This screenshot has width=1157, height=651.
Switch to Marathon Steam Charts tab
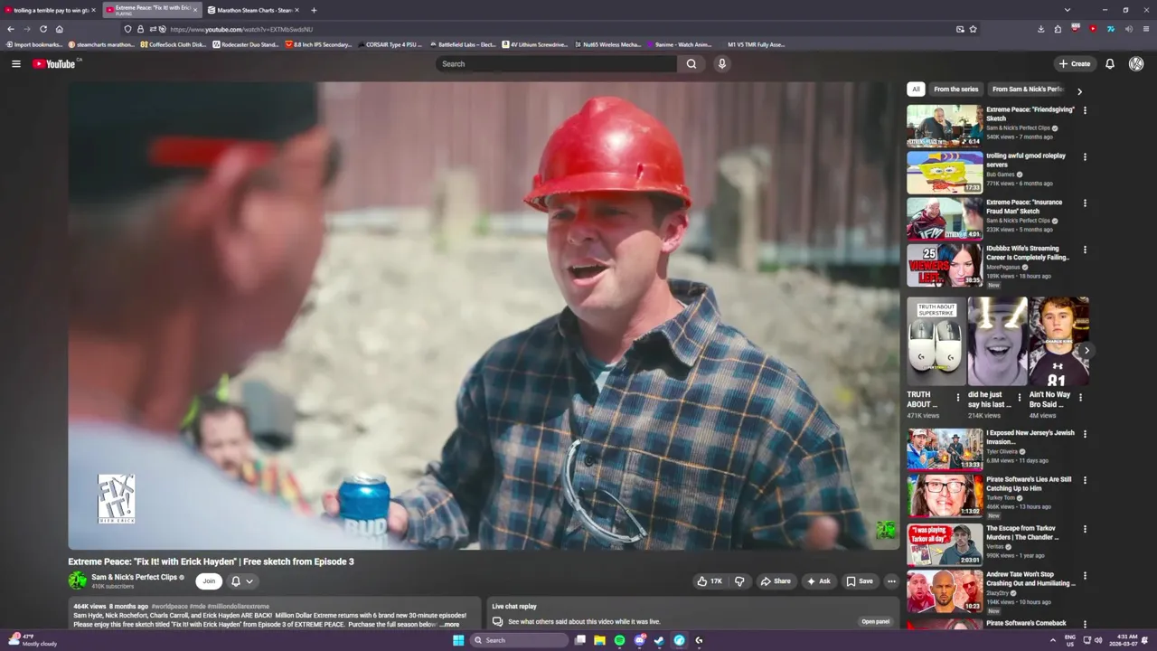252,10
